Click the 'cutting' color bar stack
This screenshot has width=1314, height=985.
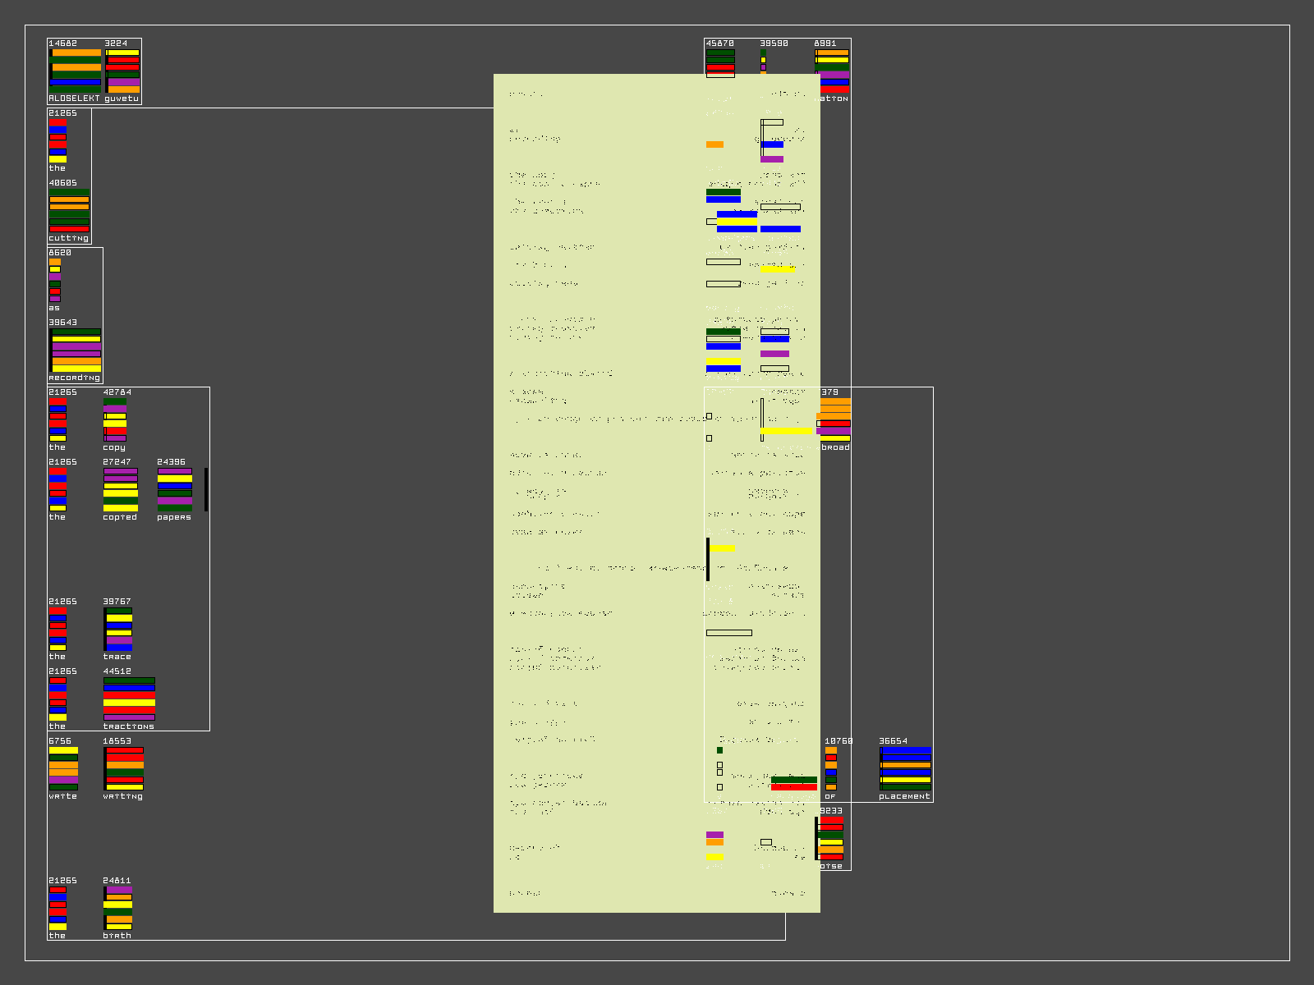pos(69,210)
